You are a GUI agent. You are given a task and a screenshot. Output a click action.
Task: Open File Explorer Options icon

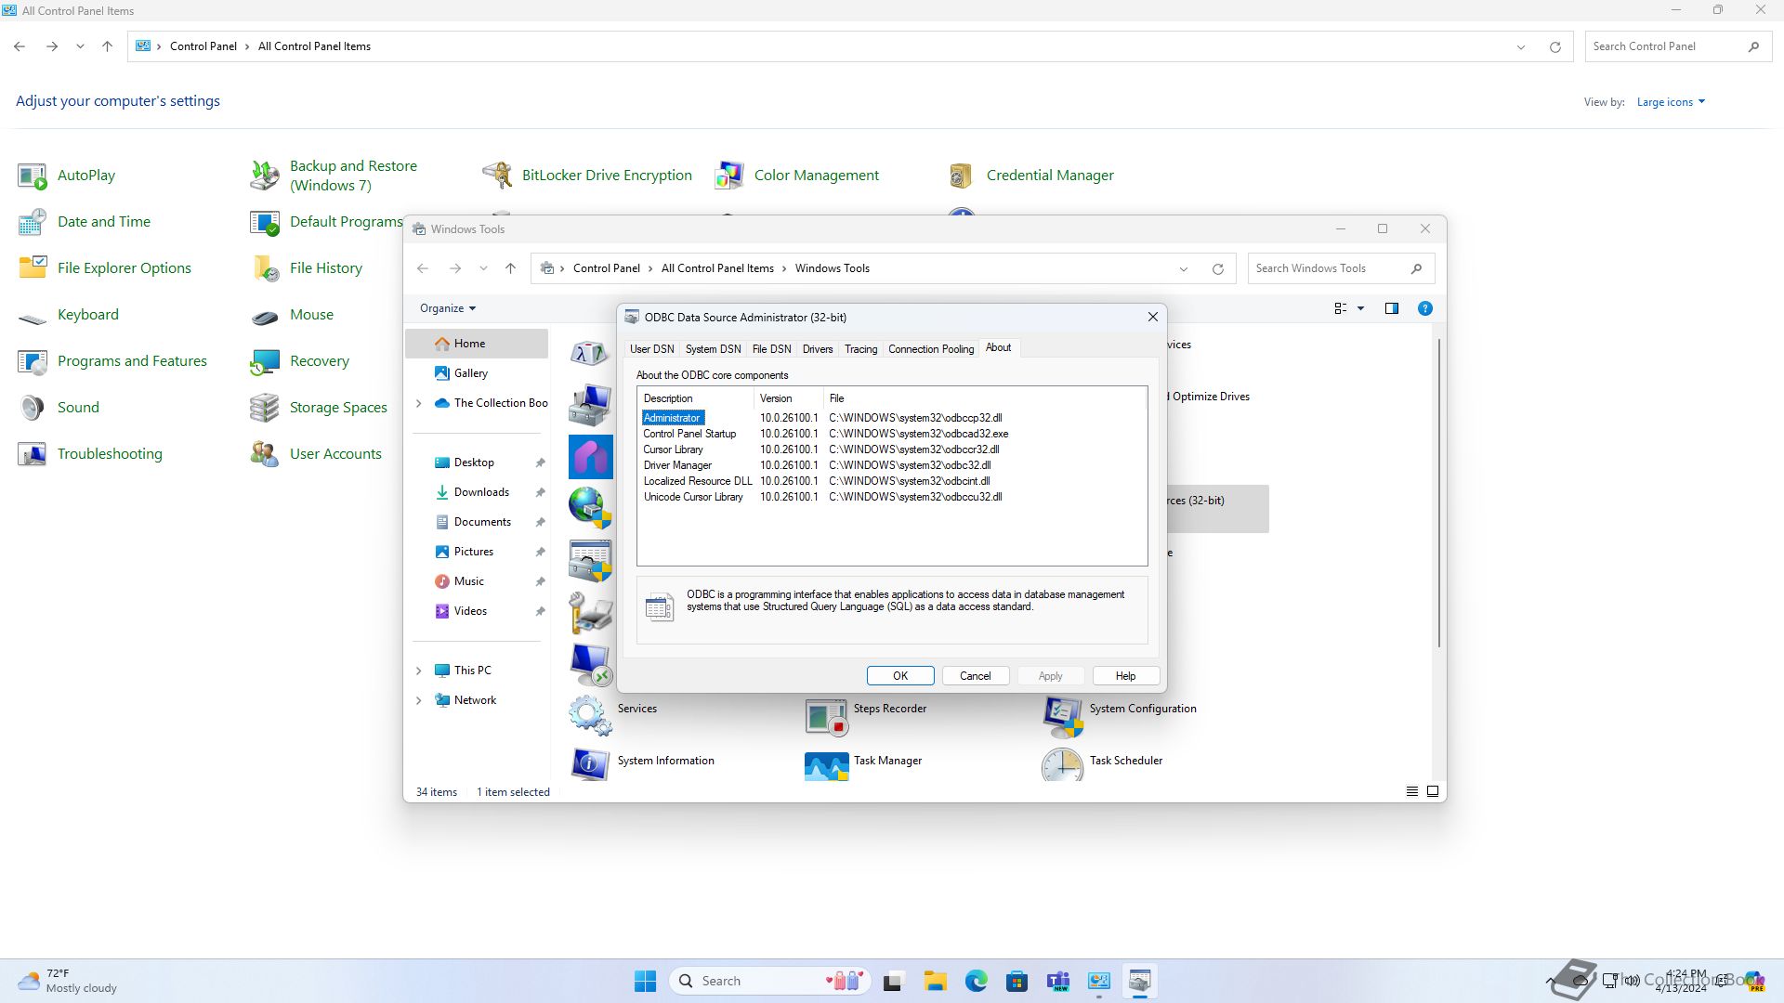(33, 268)
